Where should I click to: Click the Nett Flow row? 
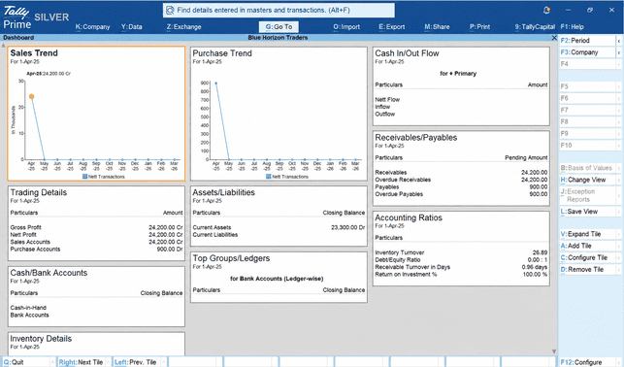coord(461,99)
